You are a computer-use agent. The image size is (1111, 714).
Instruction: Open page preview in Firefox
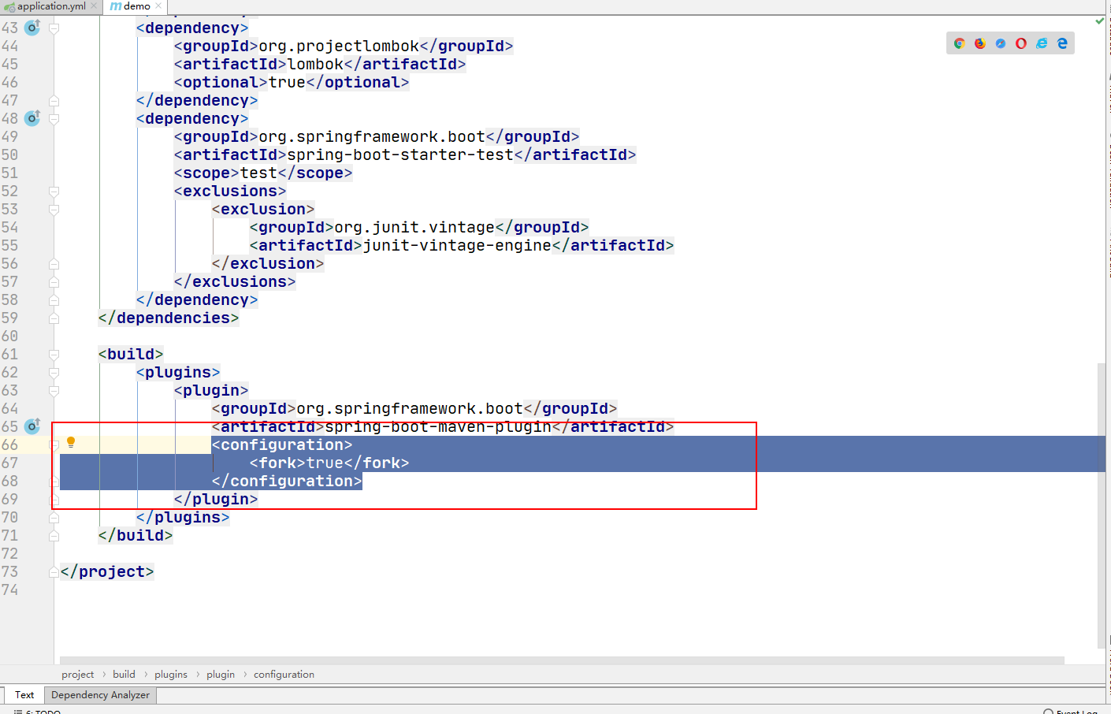click(979, 43)
